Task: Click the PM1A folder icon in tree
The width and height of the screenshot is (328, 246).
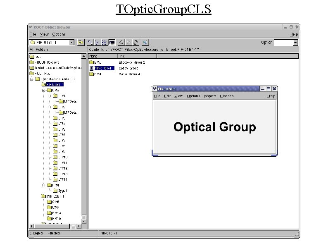Action: [x=50, y=213]
